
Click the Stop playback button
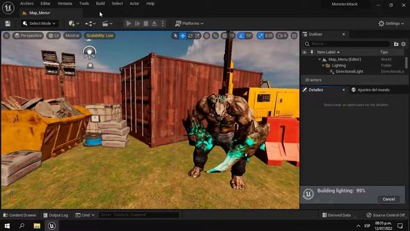[x=146, y=24]
